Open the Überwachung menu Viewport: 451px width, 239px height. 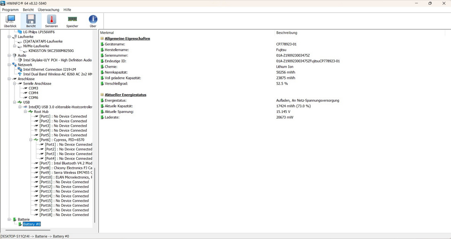pyautogui.click(x=48, y=10)
